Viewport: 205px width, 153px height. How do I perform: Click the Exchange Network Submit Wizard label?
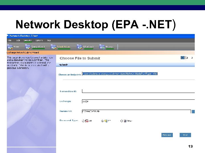point(23,52)
